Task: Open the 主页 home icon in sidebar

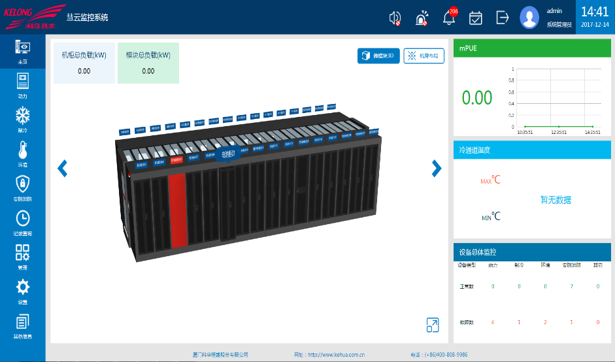Action: 22,48
